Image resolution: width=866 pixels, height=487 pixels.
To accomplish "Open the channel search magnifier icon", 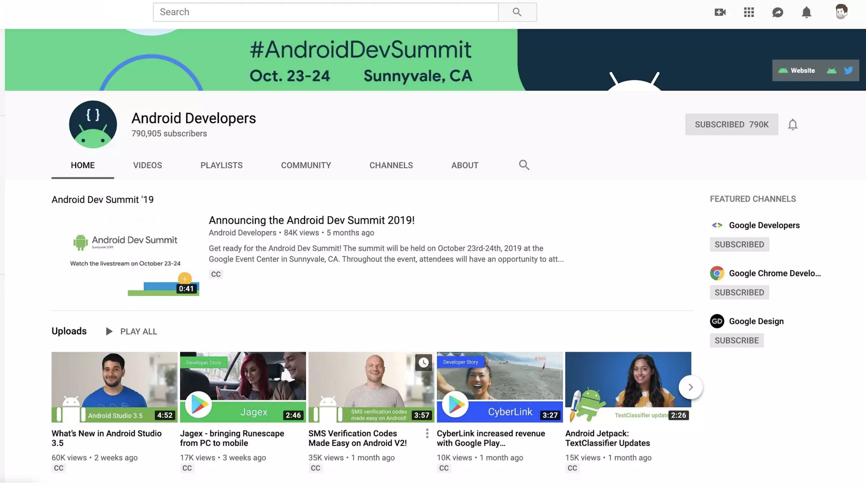I will pyautogui.click(x=524, y=165).
